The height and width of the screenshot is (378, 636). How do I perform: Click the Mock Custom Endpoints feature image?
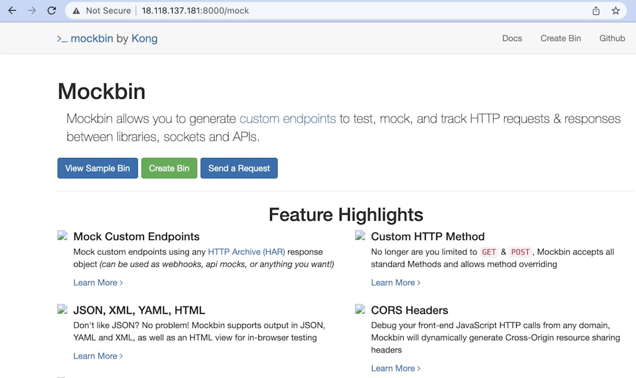pyautogui.click(x=63, y=236)
